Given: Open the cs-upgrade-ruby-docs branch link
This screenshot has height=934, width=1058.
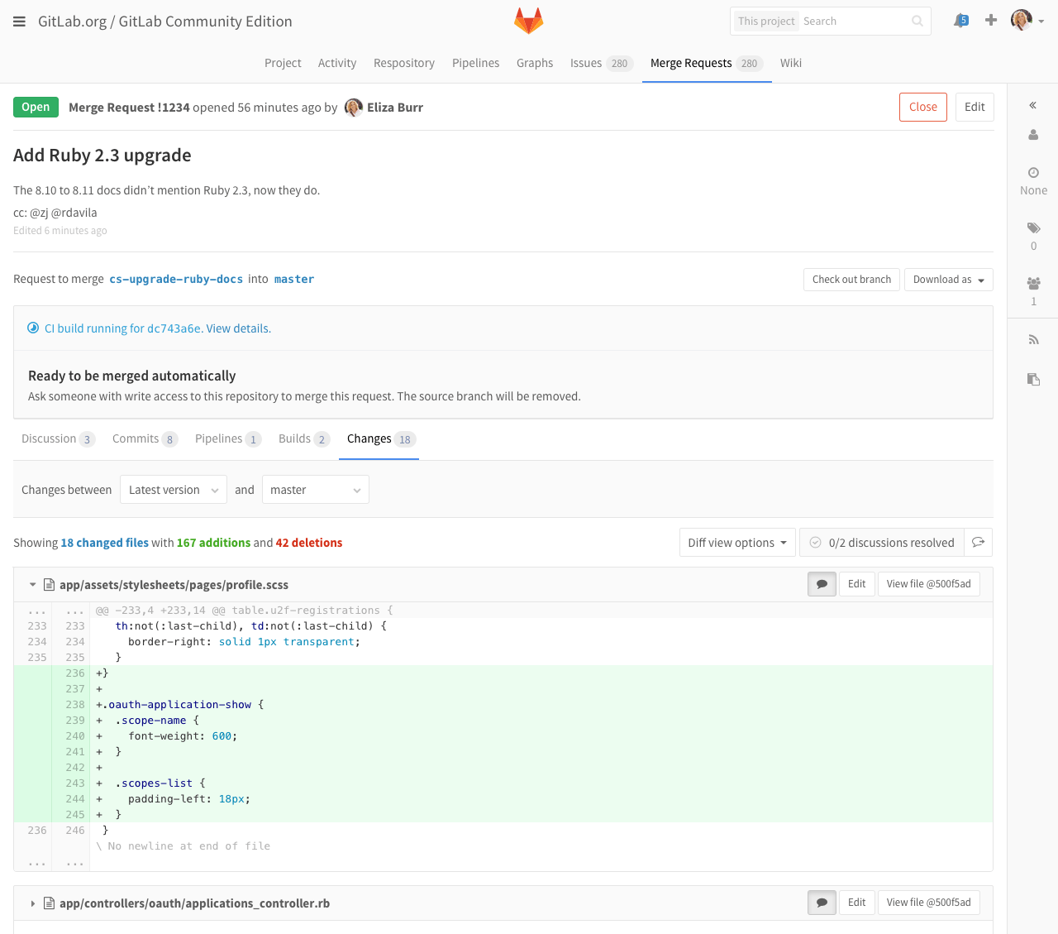Looking at the screenshot, I should (x=176, y=279).
